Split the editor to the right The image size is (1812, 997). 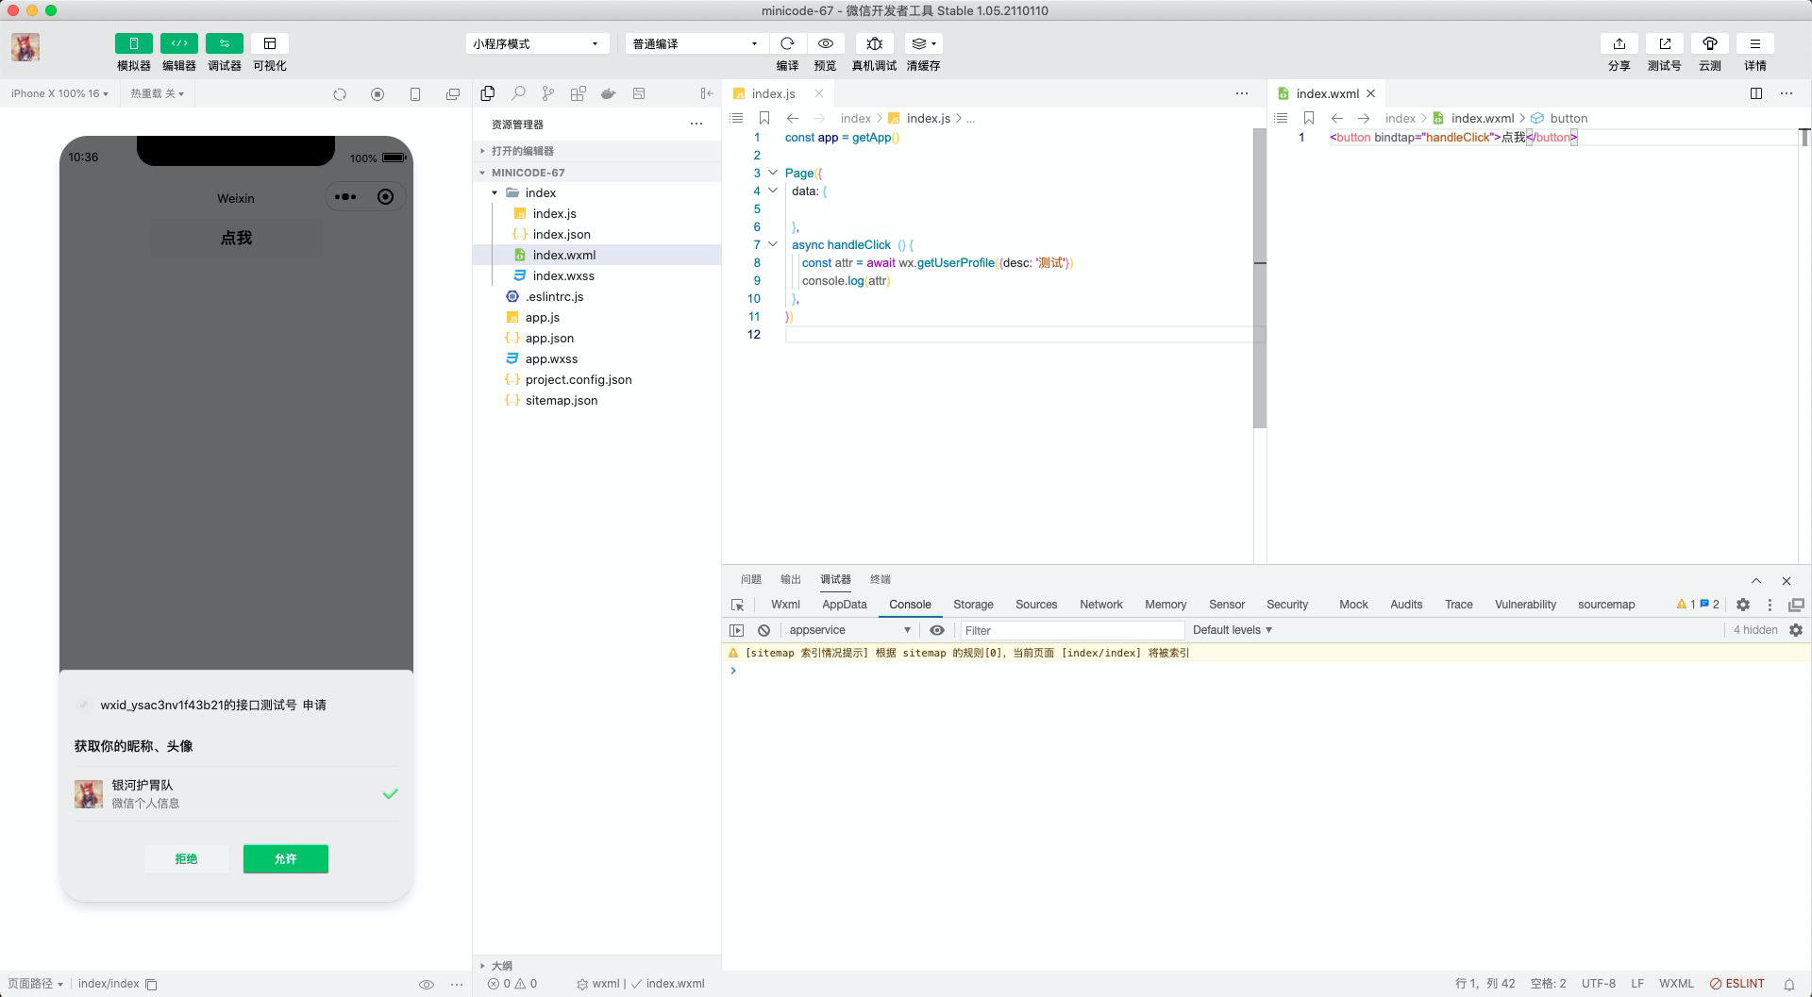tap(1756, 93)
